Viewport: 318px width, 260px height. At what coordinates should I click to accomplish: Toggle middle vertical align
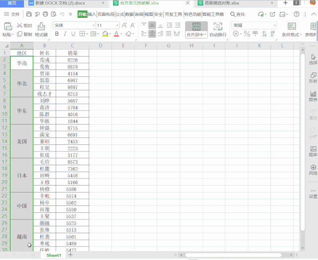click(x=152, y=25)
